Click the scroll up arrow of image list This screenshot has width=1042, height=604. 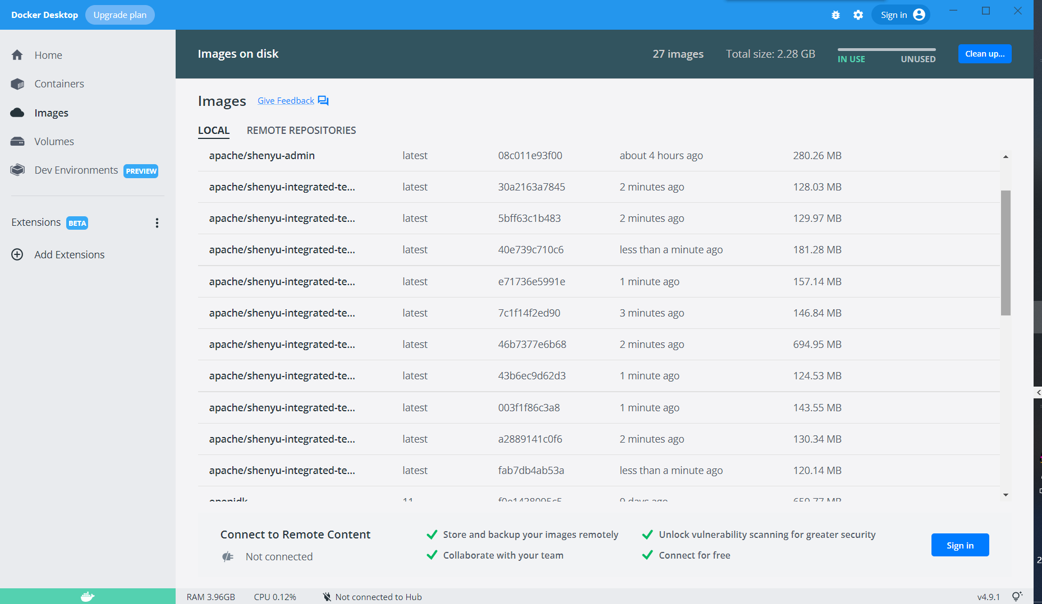(x=1006, y=157)
